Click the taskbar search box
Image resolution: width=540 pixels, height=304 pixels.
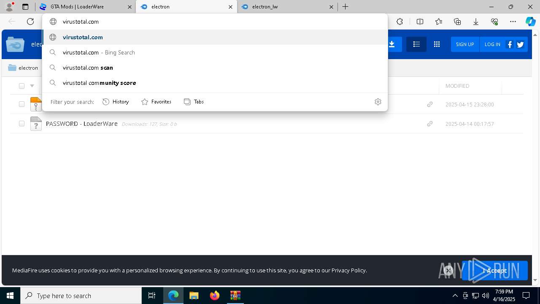pos(81,296)
